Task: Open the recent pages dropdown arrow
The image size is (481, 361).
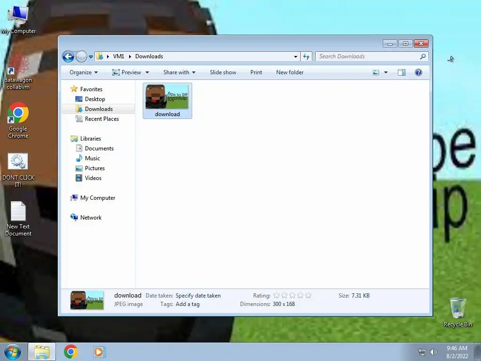Action: (x=91, y=57)
